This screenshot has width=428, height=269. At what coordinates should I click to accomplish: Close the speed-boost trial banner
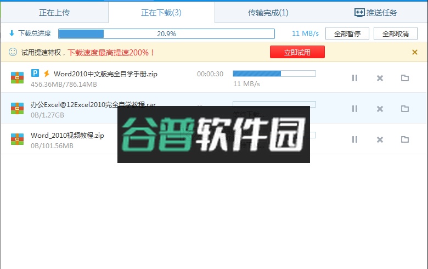coord(415,52)
